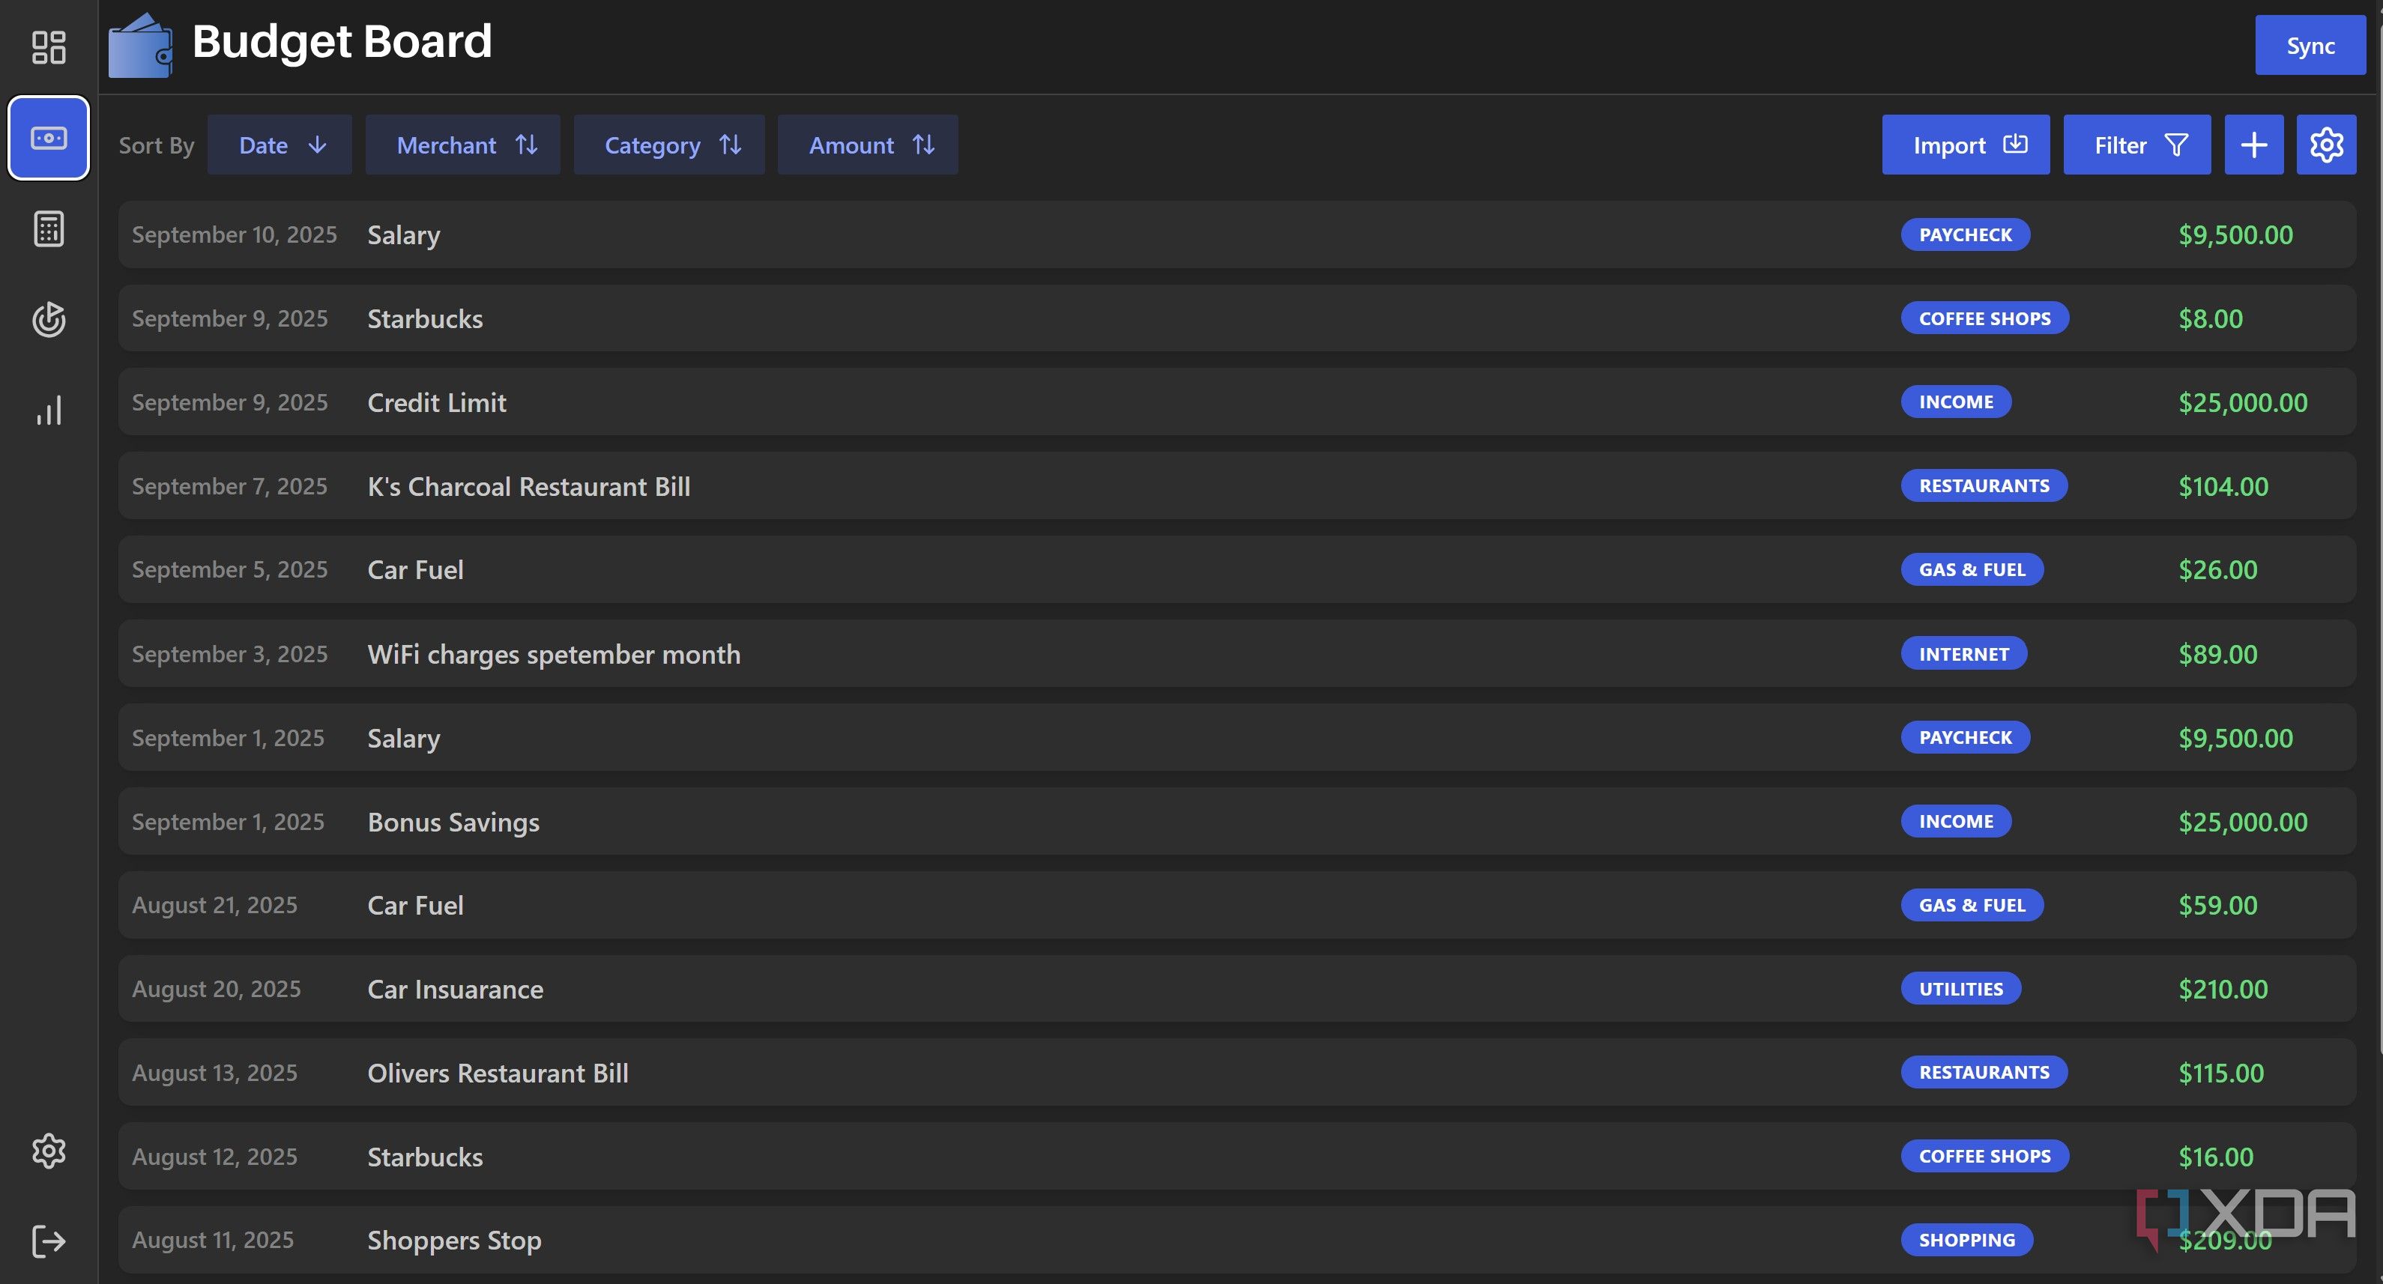The width and height of the screenshot is (2383, 1284).
Task: Select the transactions banknote icon in sidebar
Action: [x=48, y=138]
